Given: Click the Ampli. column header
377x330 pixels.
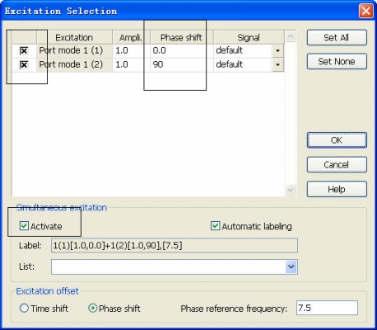Looking at the screenshot, I should click(131, 37).
